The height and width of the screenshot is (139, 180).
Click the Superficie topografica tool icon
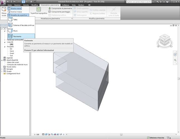[39, 9]
